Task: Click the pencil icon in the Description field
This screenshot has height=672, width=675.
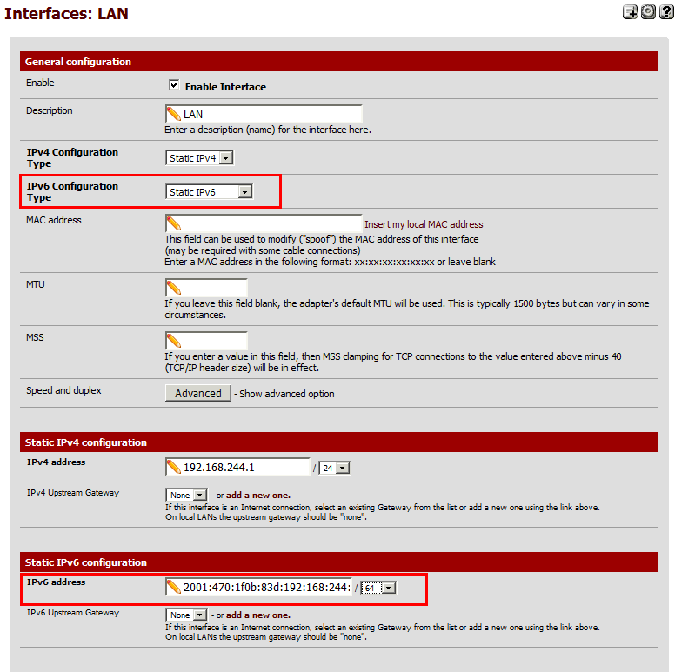Action: [x=173, y=114]
